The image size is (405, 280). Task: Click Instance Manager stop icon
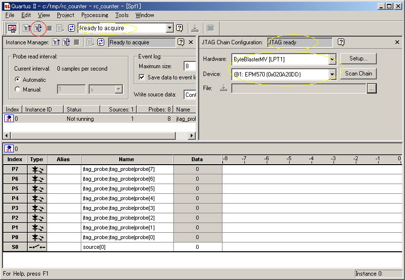(x=76, y=42)
